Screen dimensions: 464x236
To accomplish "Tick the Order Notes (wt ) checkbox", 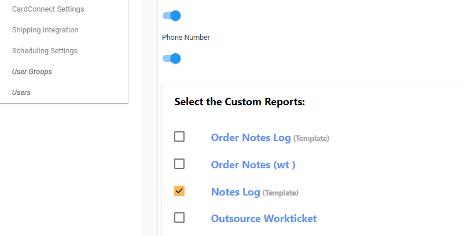I will pos(179,164).
